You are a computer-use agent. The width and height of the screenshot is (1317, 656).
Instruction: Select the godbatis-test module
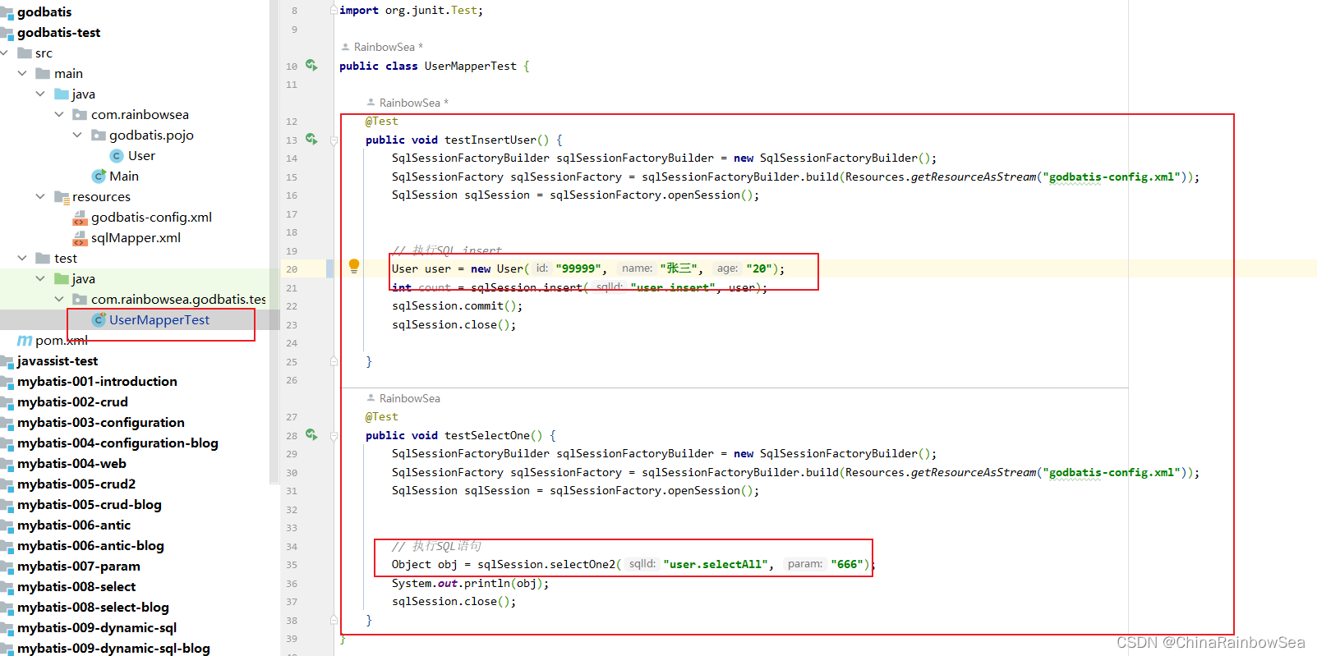(58, 33)
